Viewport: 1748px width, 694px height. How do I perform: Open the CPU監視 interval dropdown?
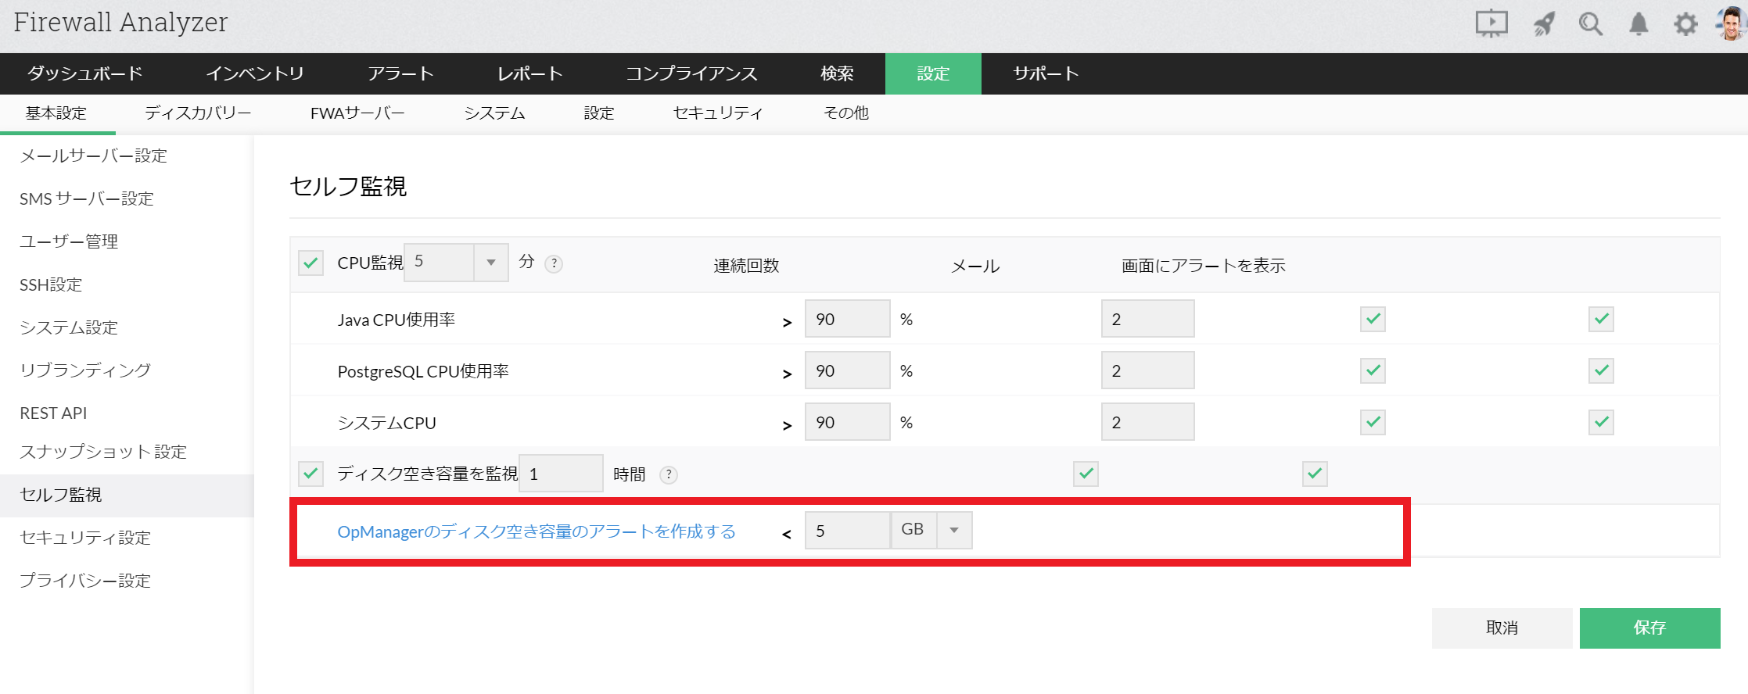tap(456, 263)
